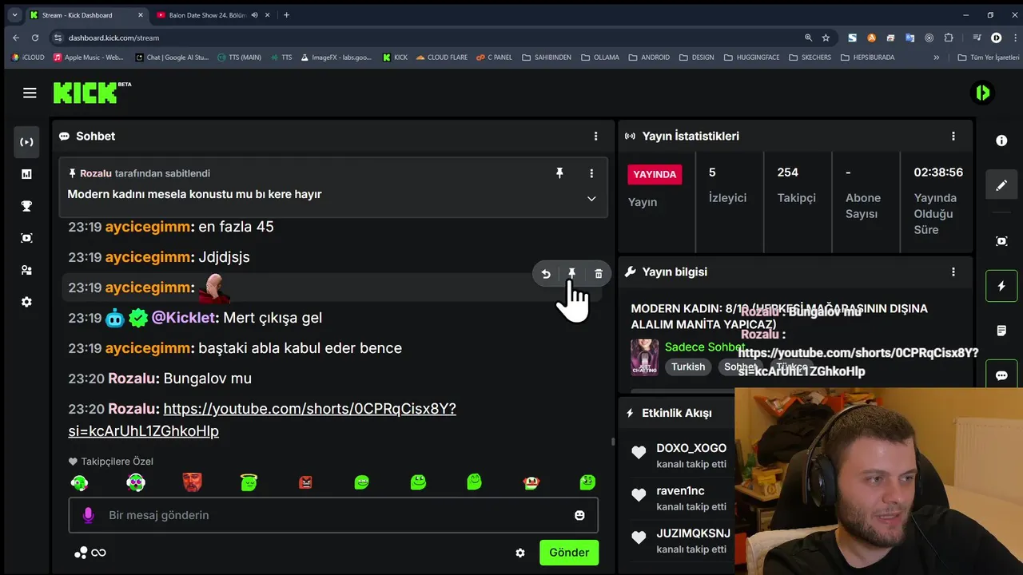The image size is (1023, 575).
Task: Open the pinned message three-dot menu
Action: [x=591, y=173]
